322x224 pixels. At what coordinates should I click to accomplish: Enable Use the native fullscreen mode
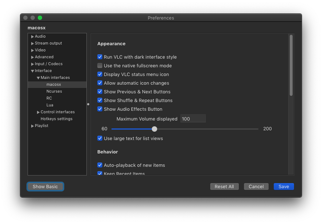click(100, 65)
